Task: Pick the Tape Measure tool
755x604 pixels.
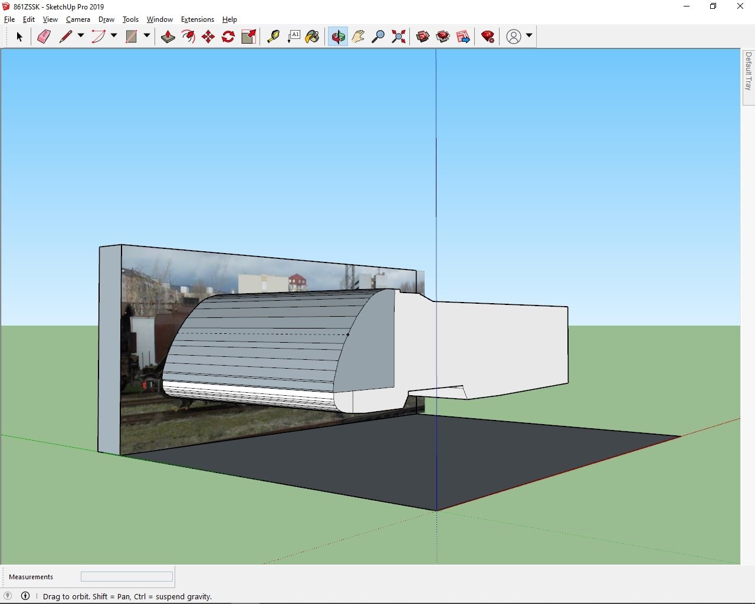Action: [x=273, y=37]
